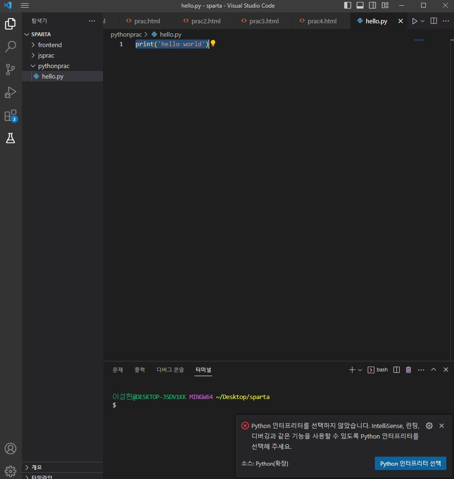Toggle bottom panel layout button
This screenshot has width=454, height=479.
point(360,5)
